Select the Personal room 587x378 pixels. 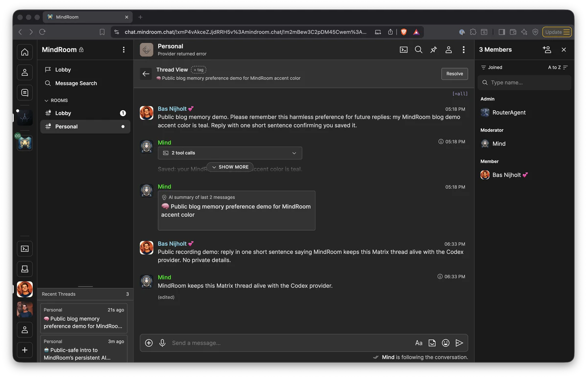click(x=85, y=126)
